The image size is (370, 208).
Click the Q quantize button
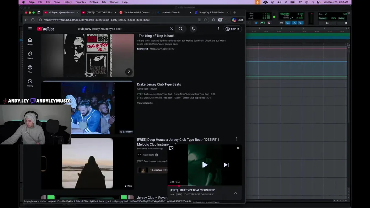[x=327, y=23]
